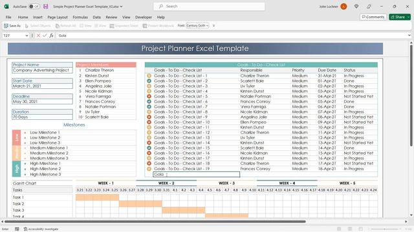The width and height of the screenshot is (414, 232).
Task: Cancel the formula entry with the X icon
Action: [x=38, y=35]
